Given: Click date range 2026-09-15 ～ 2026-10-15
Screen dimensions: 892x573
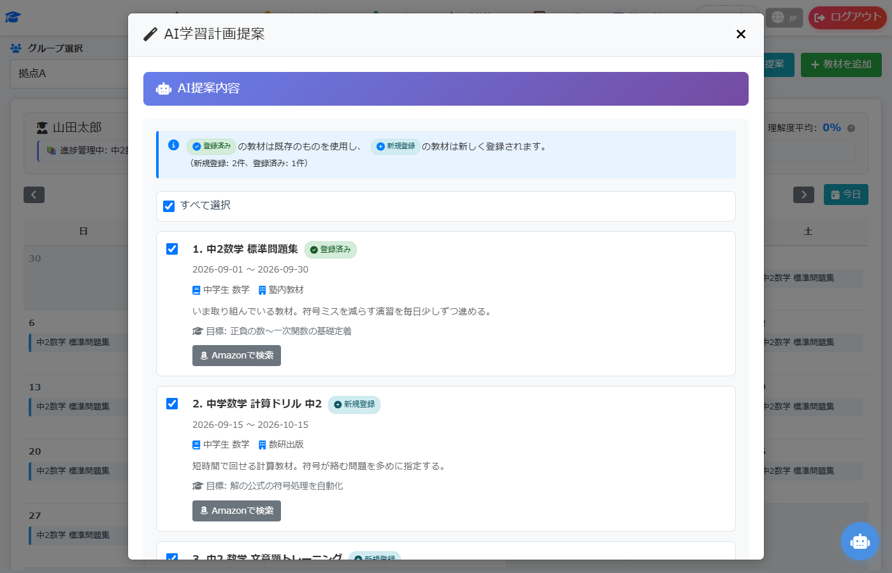Looking at the screenshot, I should (x=250, y=425).
